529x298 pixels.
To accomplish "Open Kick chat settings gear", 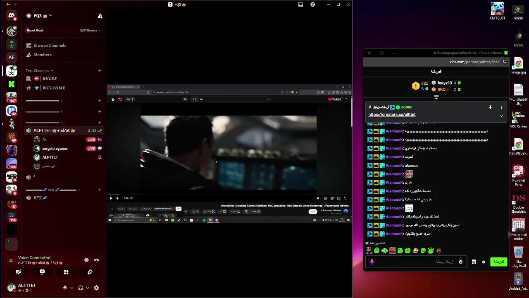I will [x=484, y=262].
